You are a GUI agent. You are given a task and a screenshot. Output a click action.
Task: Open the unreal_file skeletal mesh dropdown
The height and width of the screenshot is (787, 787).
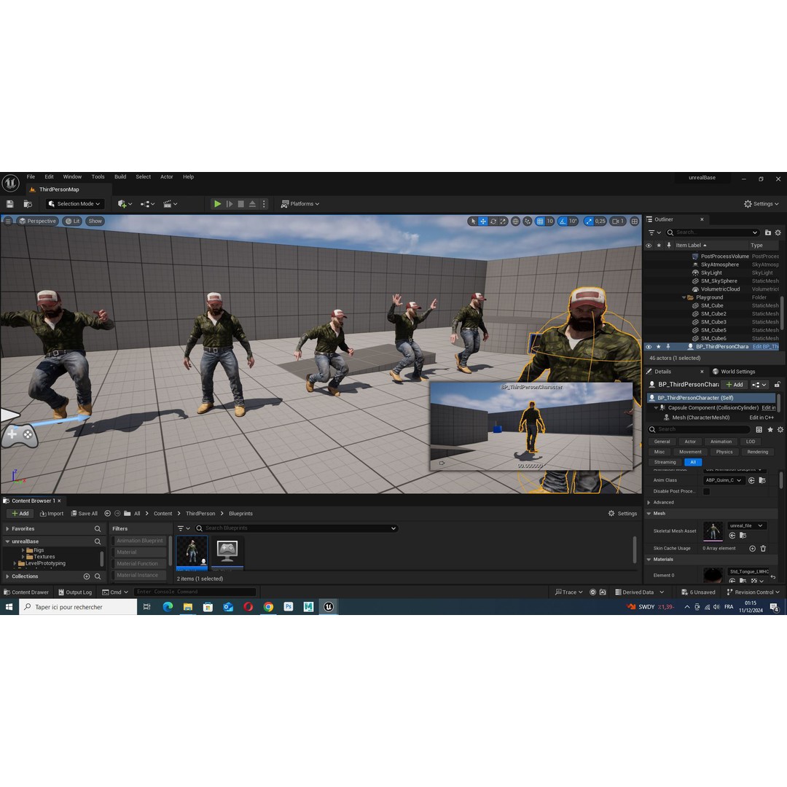click(x=746, y=525)
